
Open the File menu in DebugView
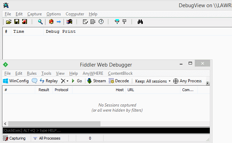coord(8,14)
